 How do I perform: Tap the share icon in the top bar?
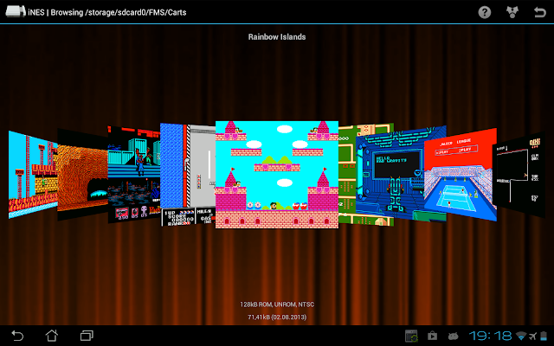[512, 12]
